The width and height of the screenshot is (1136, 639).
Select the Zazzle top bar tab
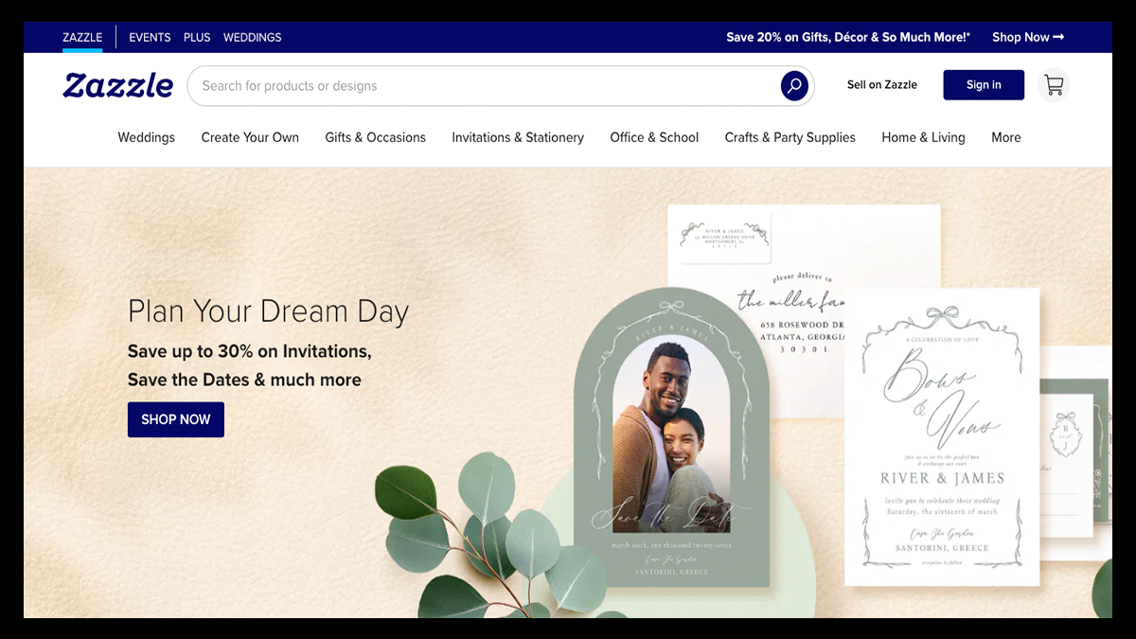(x=82, y=37)
